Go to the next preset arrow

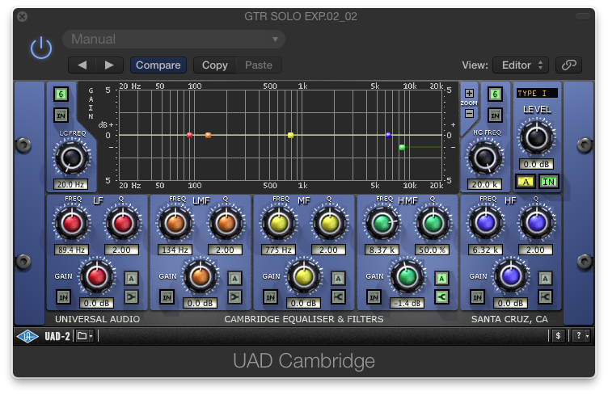[109, 65]
